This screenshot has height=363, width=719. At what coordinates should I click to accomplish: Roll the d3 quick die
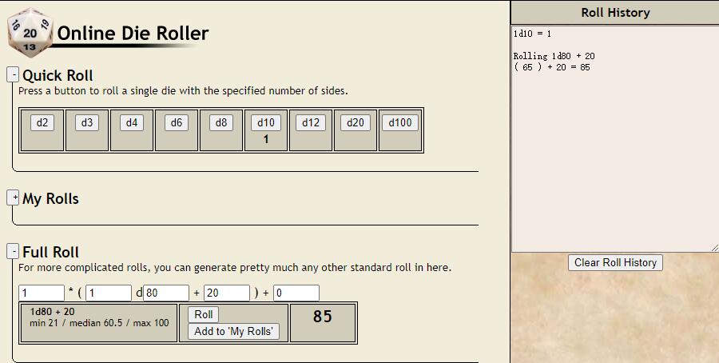click(x=86, y=122)
